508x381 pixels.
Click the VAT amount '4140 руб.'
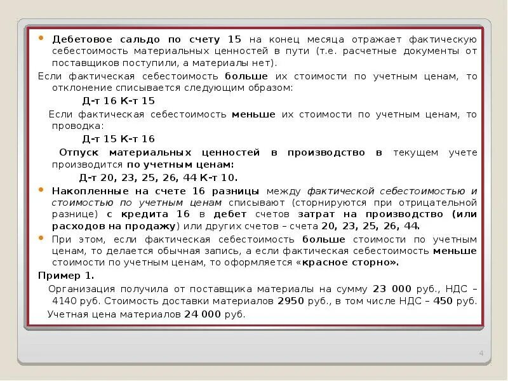pos(76,301)
